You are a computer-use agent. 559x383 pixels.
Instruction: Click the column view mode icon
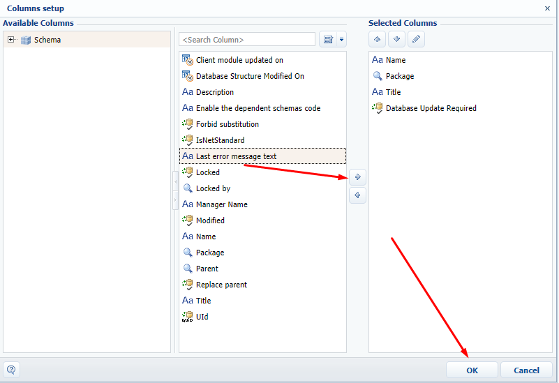click(x=328, y=40)
